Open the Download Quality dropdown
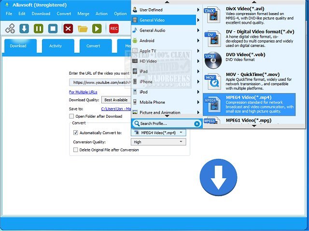The height and width of the screenshot is (231, 309). pos(116,100)
